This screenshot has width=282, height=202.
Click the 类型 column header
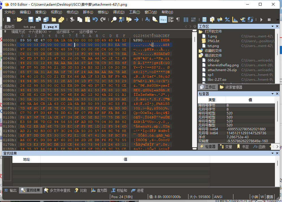point(212,100)
